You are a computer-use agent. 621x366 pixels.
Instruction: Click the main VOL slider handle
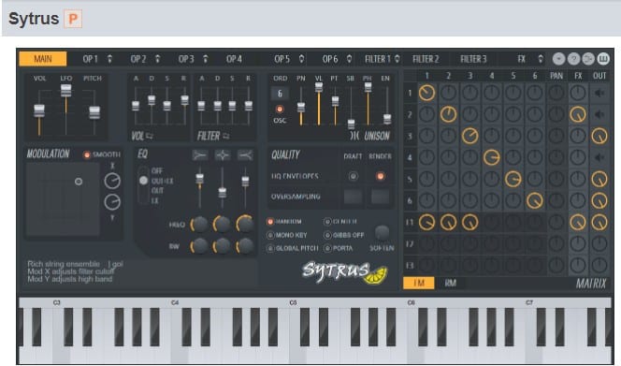pyautogui.click(x=39, y=110)
